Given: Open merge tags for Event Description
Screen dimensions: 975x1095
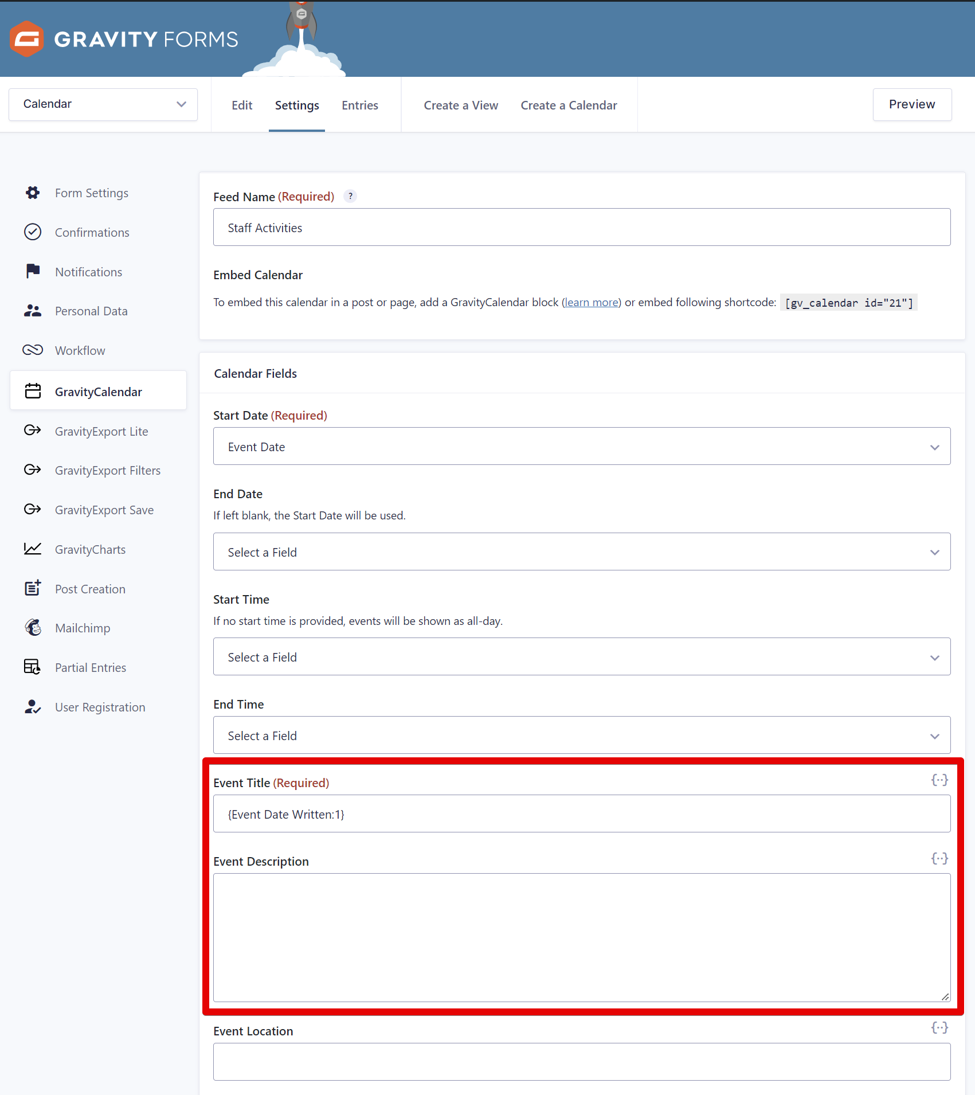Looking at the screenshot, I should tap(939, 858).
